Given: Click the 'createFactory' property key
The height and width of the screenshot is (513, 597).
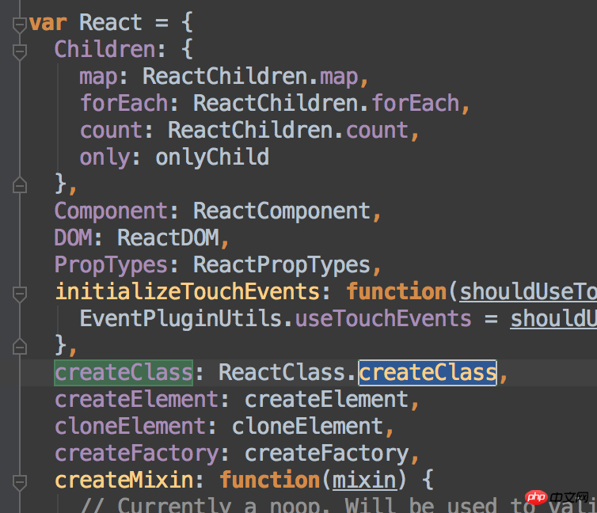Looking at the screenshot, I should (x=136, y=454).
